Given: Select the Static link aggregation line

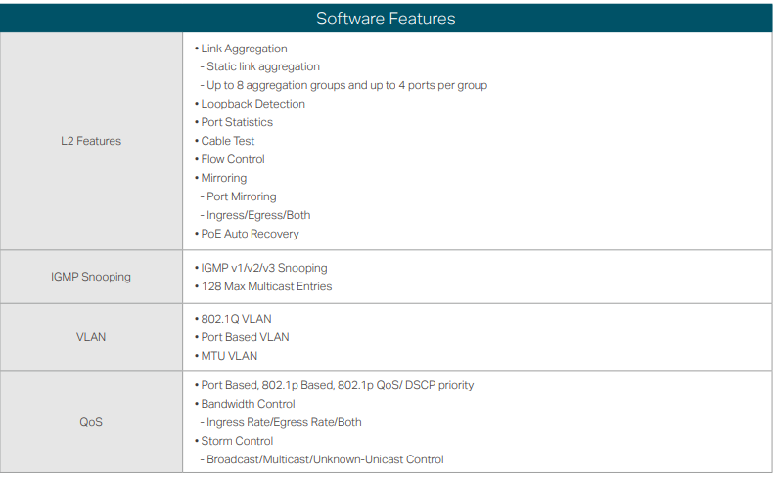Looking at the screenshot, I should pyautogui.click(x=262, y=66).
